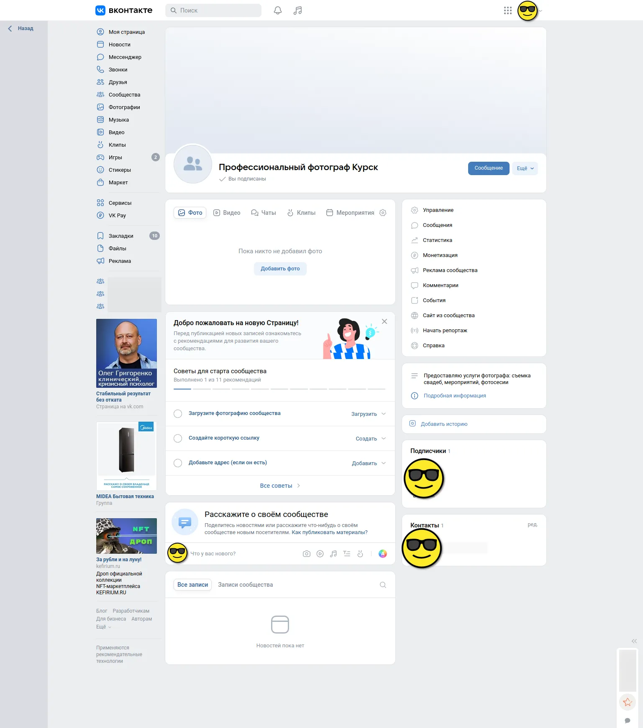Tick circle for Добавьте адрес
The width and height of the screenshot is (643, 728).
pyautogui.click(x=178, y=463)
